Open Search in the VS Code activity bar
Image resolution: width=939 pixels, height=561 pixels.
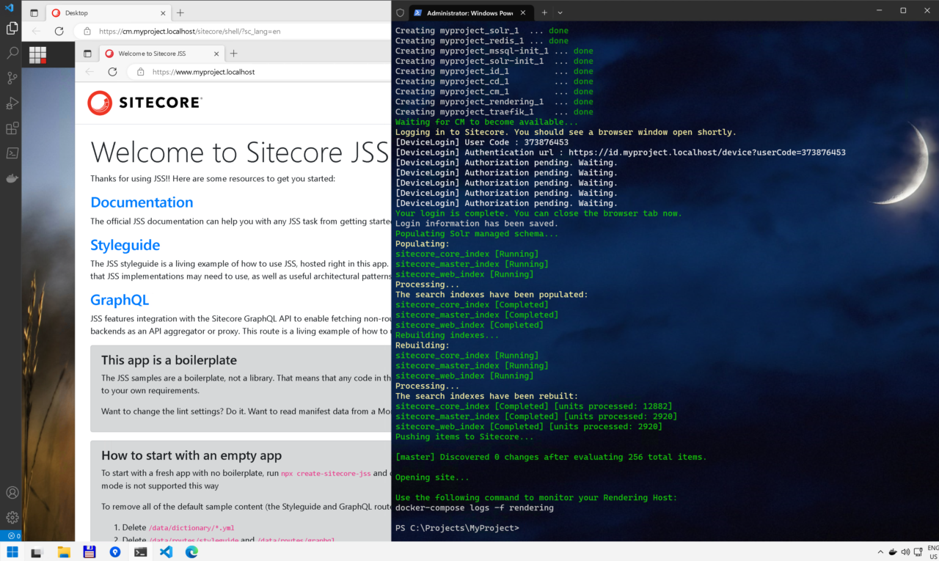coord(11,52)
